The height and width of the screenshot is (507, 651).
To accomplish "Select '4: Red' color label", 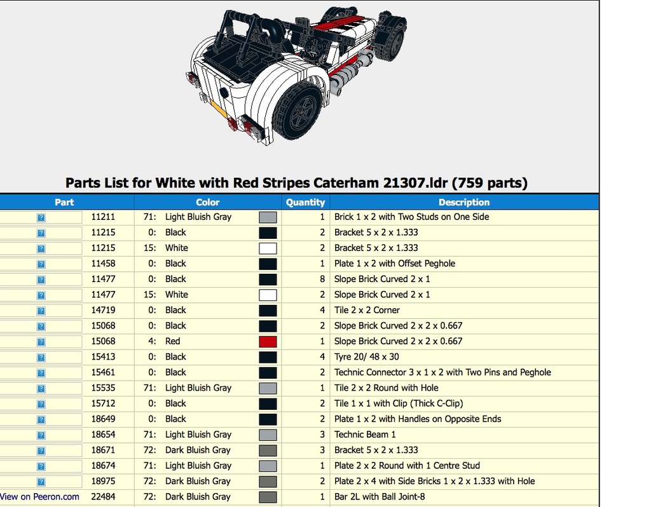I will click(x=165, y=341).
